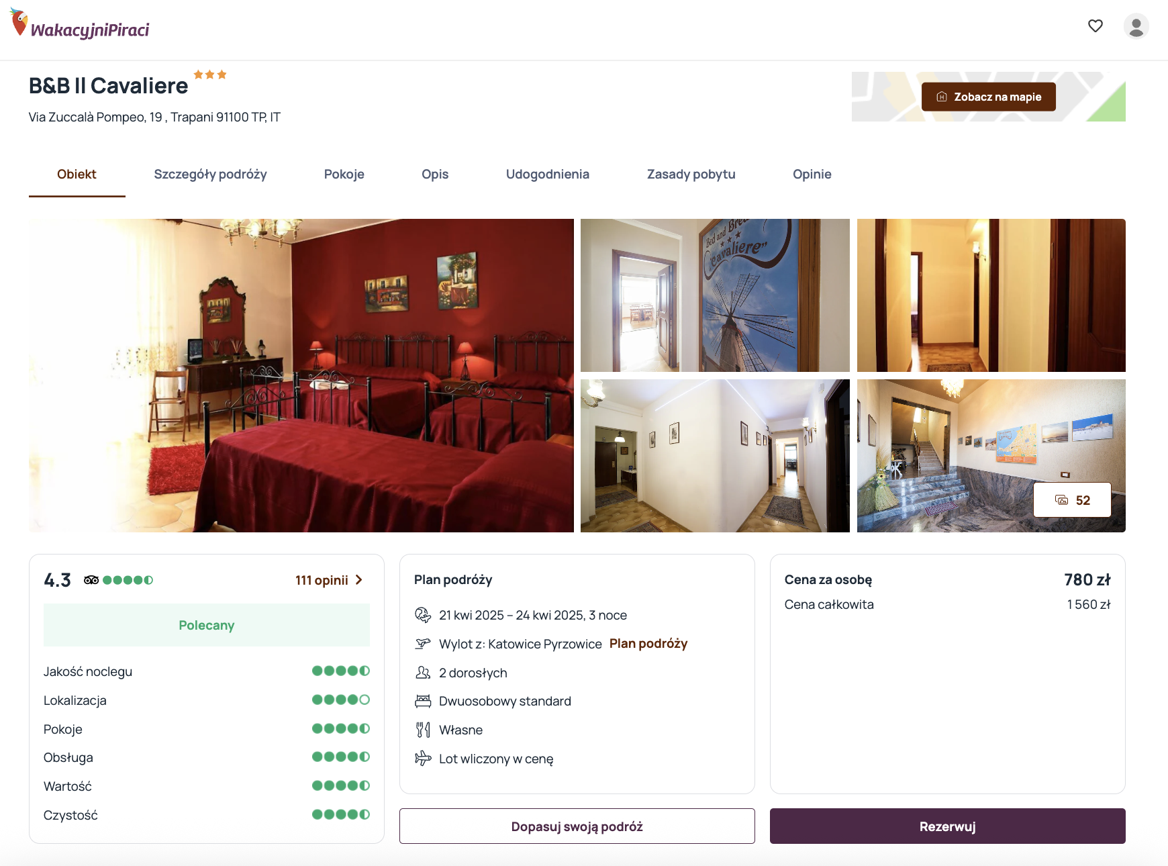Open the Plan podróży flight link
The image size is (1168, 866).
pos(648,644)
